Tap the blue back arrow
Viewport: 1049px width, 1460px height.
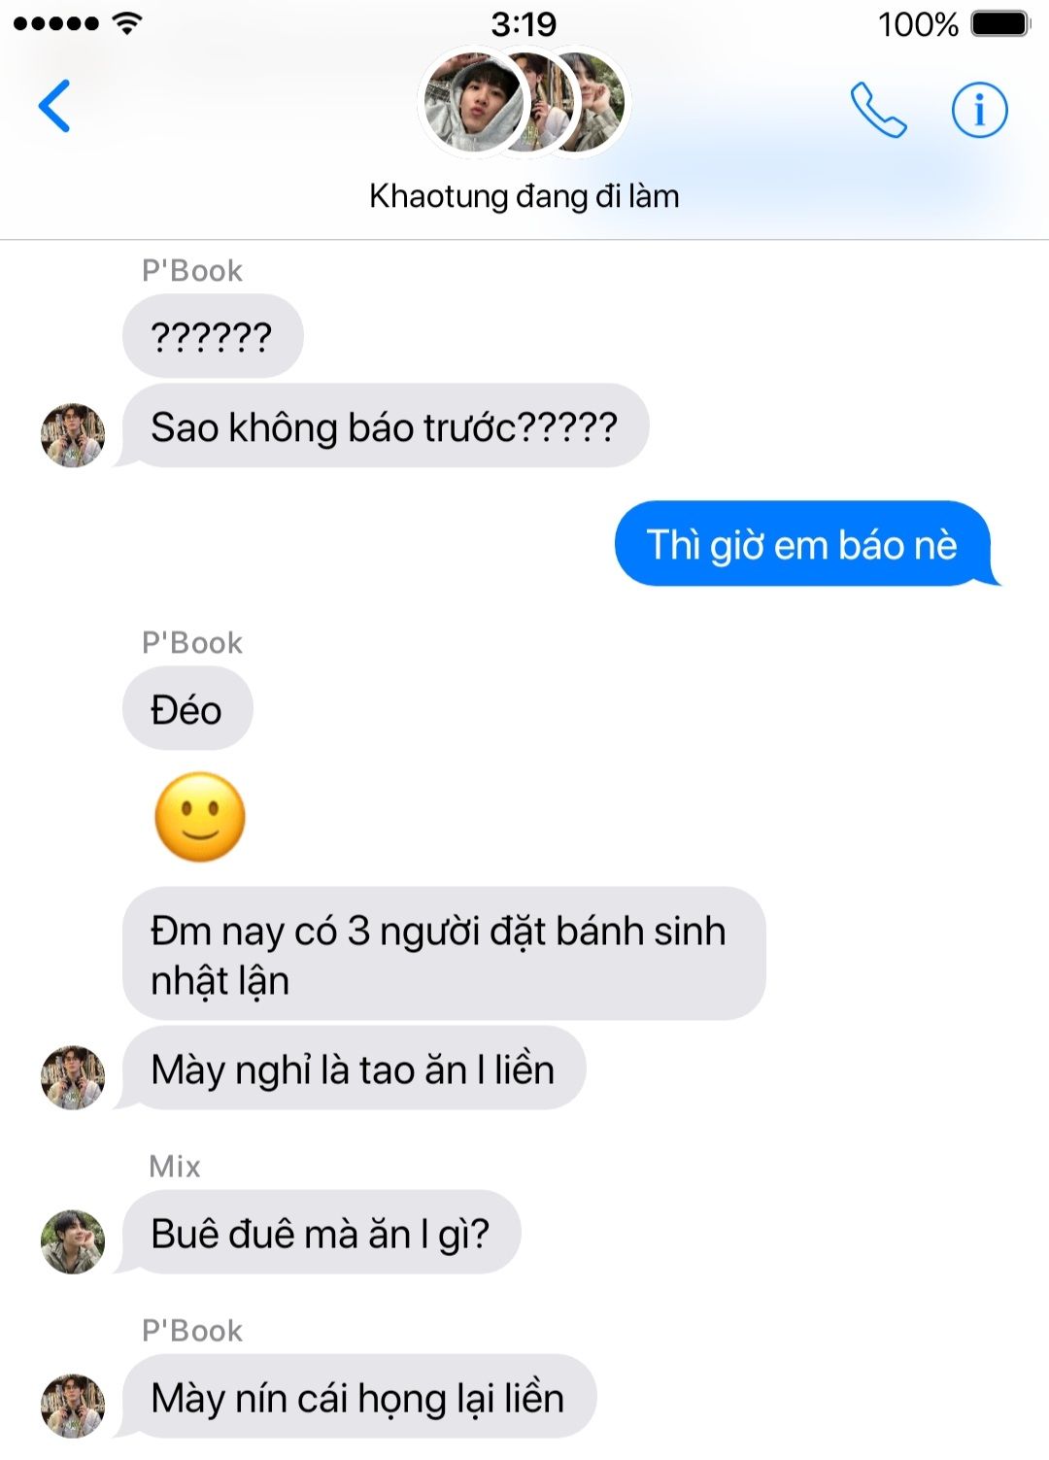point(54,106)
